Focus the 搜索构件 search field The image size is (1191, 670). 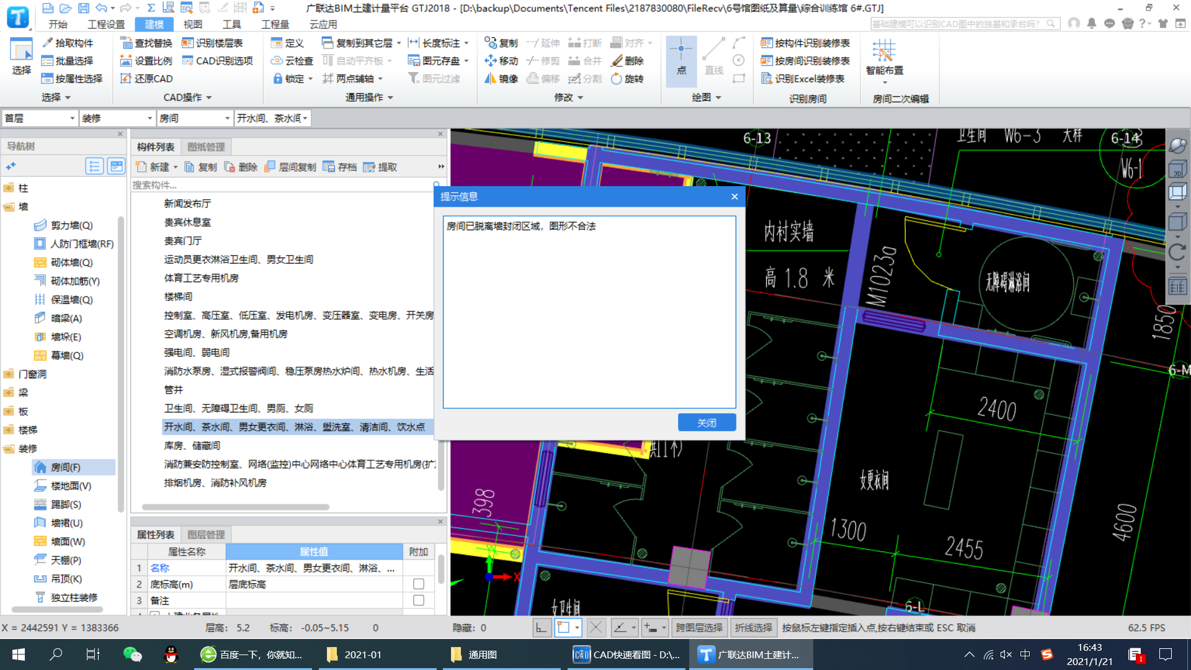click(x=283, y=185)
